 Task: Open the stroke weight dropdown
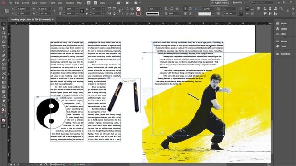pos(160,9)
